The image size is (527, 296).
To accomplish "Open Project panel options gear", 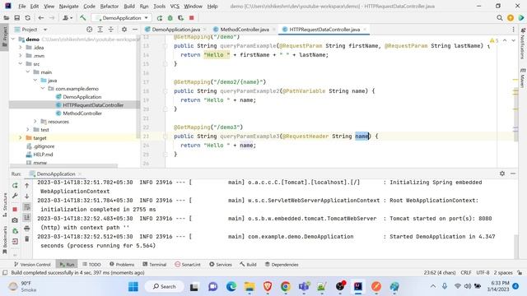I will (x=124, y=30).
